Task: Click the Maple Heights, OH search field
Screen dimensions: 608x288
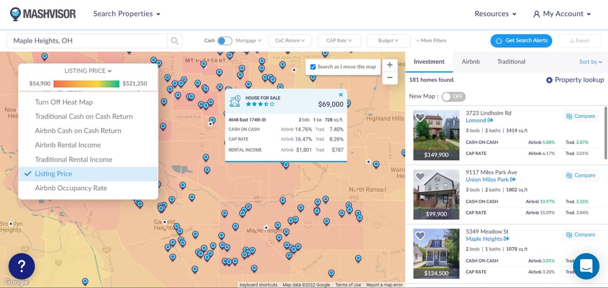Action: pos(87,41)
